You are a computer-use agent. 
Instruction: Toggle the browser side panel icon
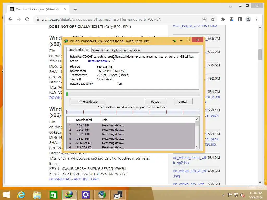click(240, 19)
